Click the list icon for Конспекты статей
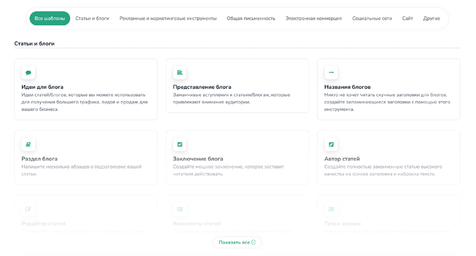The image size is (476, 256). tap(180, 209)
